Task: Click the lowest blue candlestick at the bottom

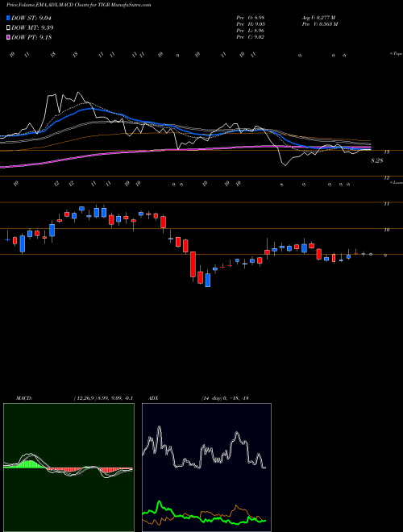Action: click(x=208, y=281)
